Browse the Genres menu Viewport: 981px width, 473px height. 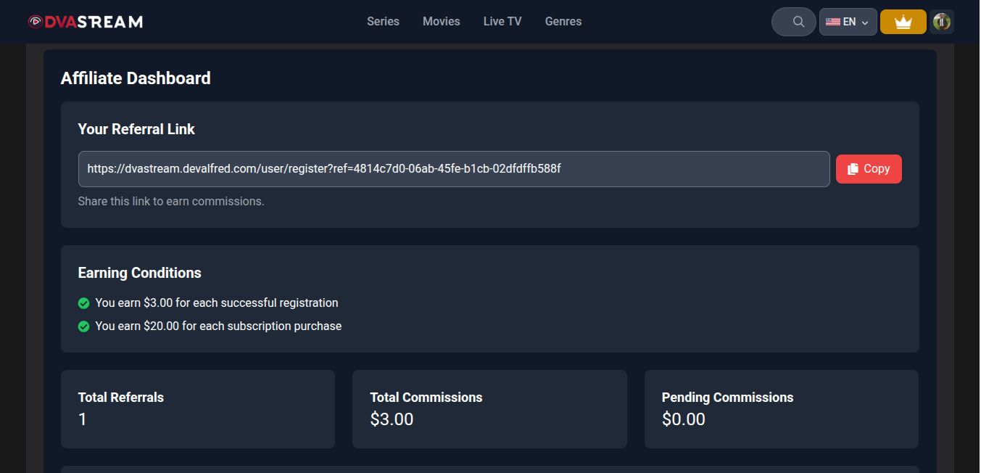pos(563,22)
